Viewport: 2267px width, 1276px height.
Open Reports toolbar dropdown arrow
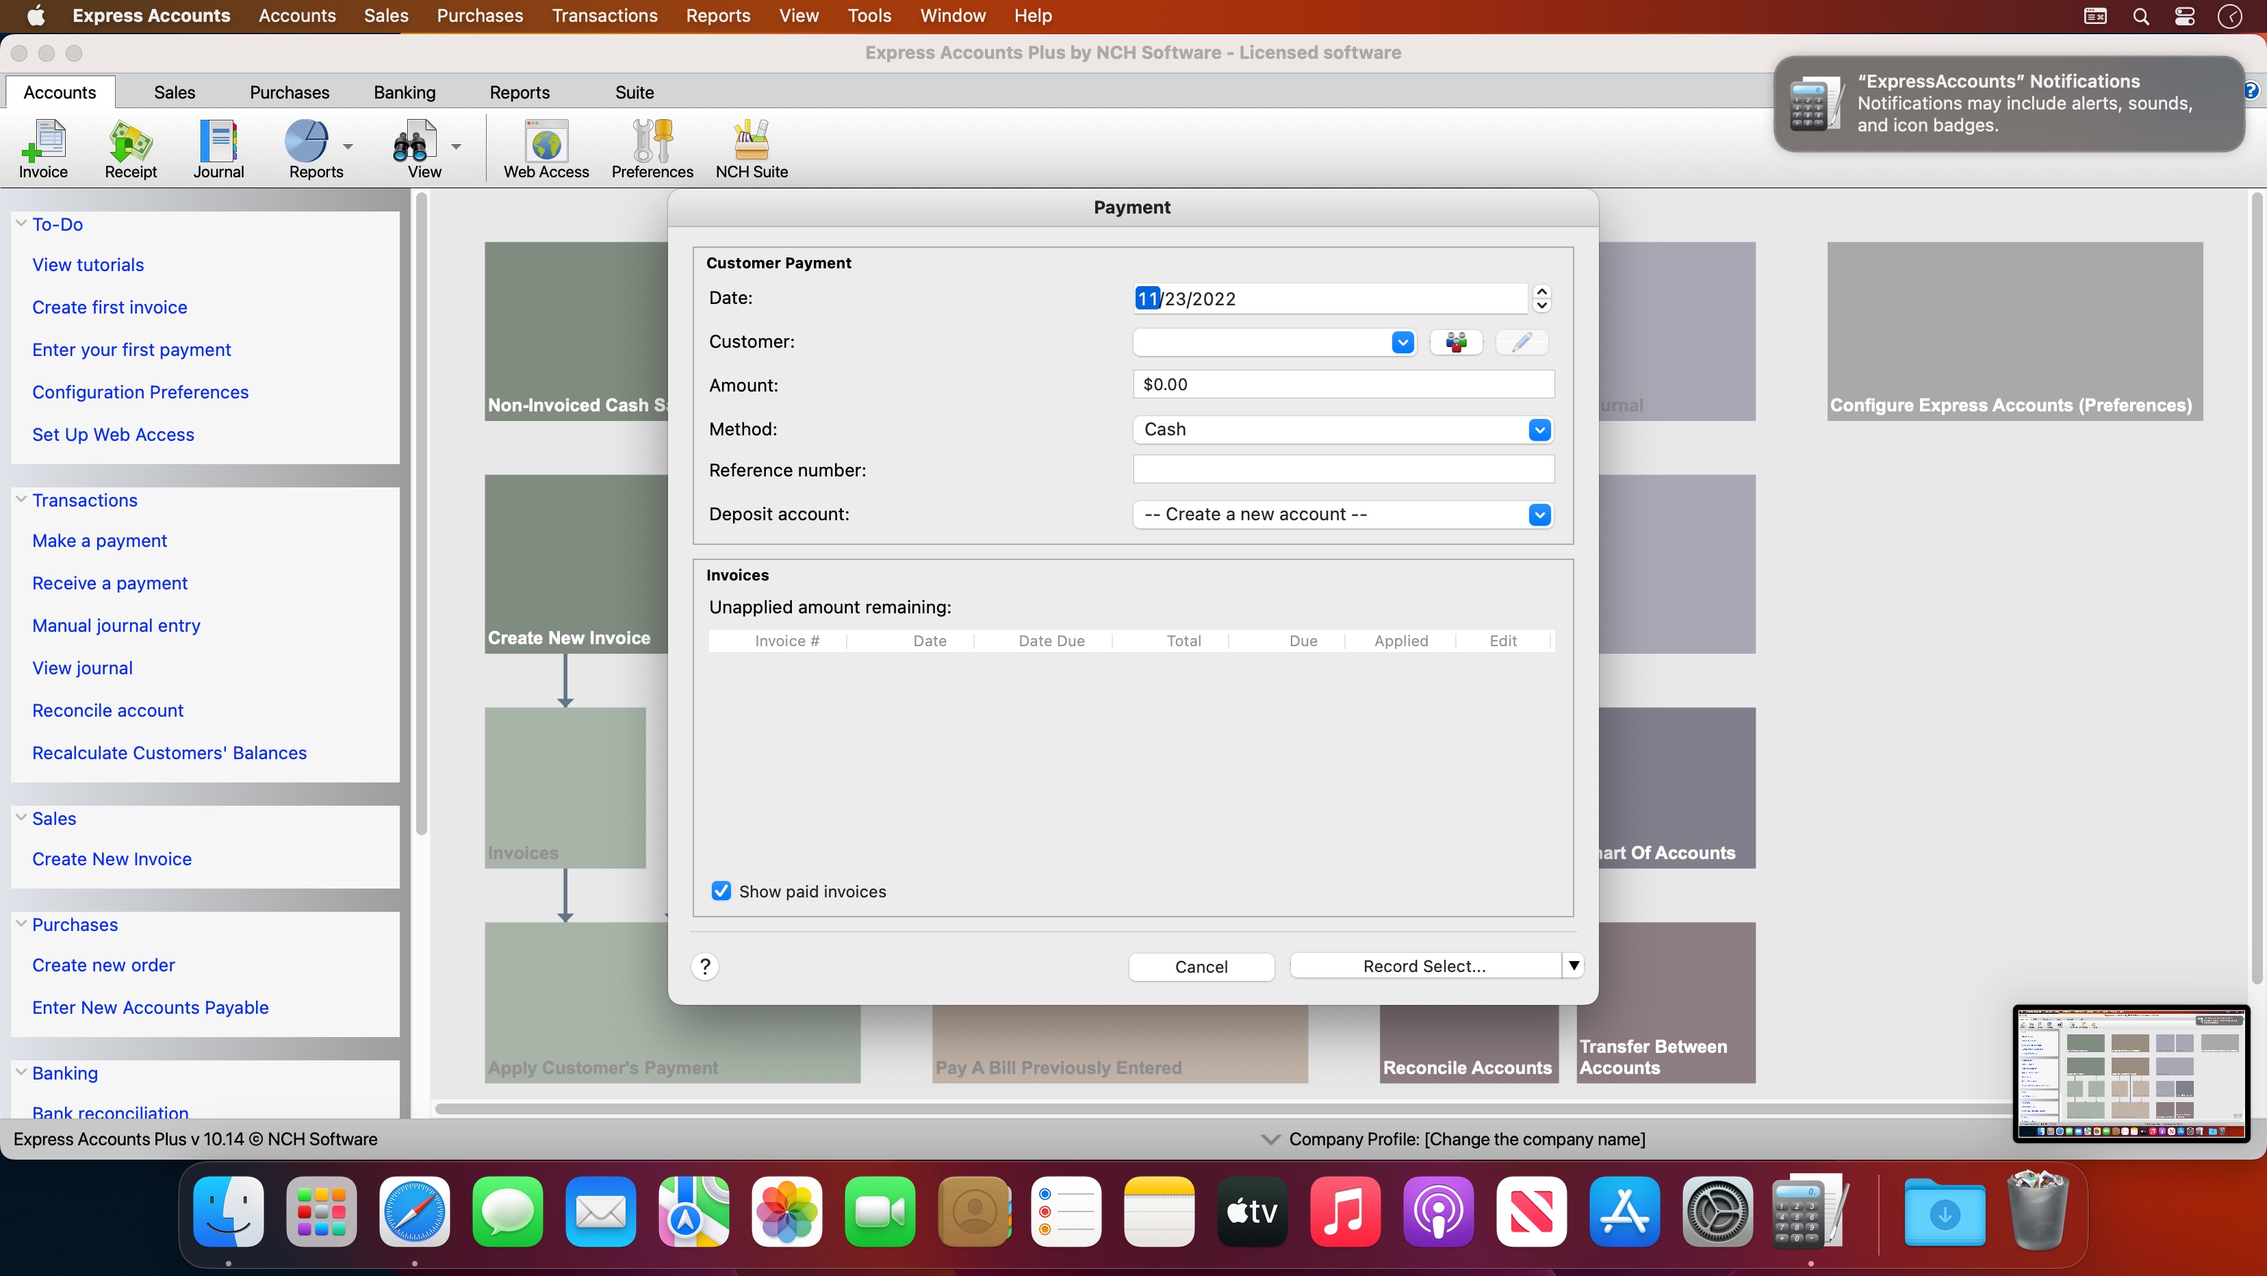[x=348, y=146]
